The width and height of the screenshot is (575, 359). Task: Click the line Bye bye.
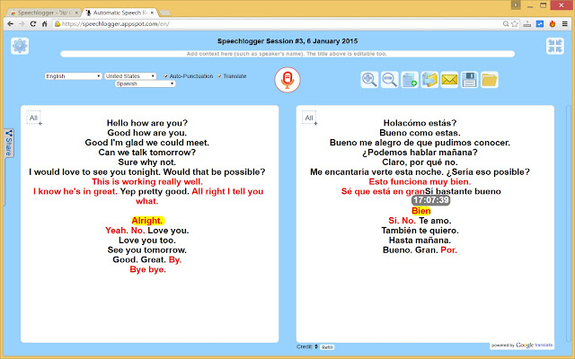click(x=147, y=269)
